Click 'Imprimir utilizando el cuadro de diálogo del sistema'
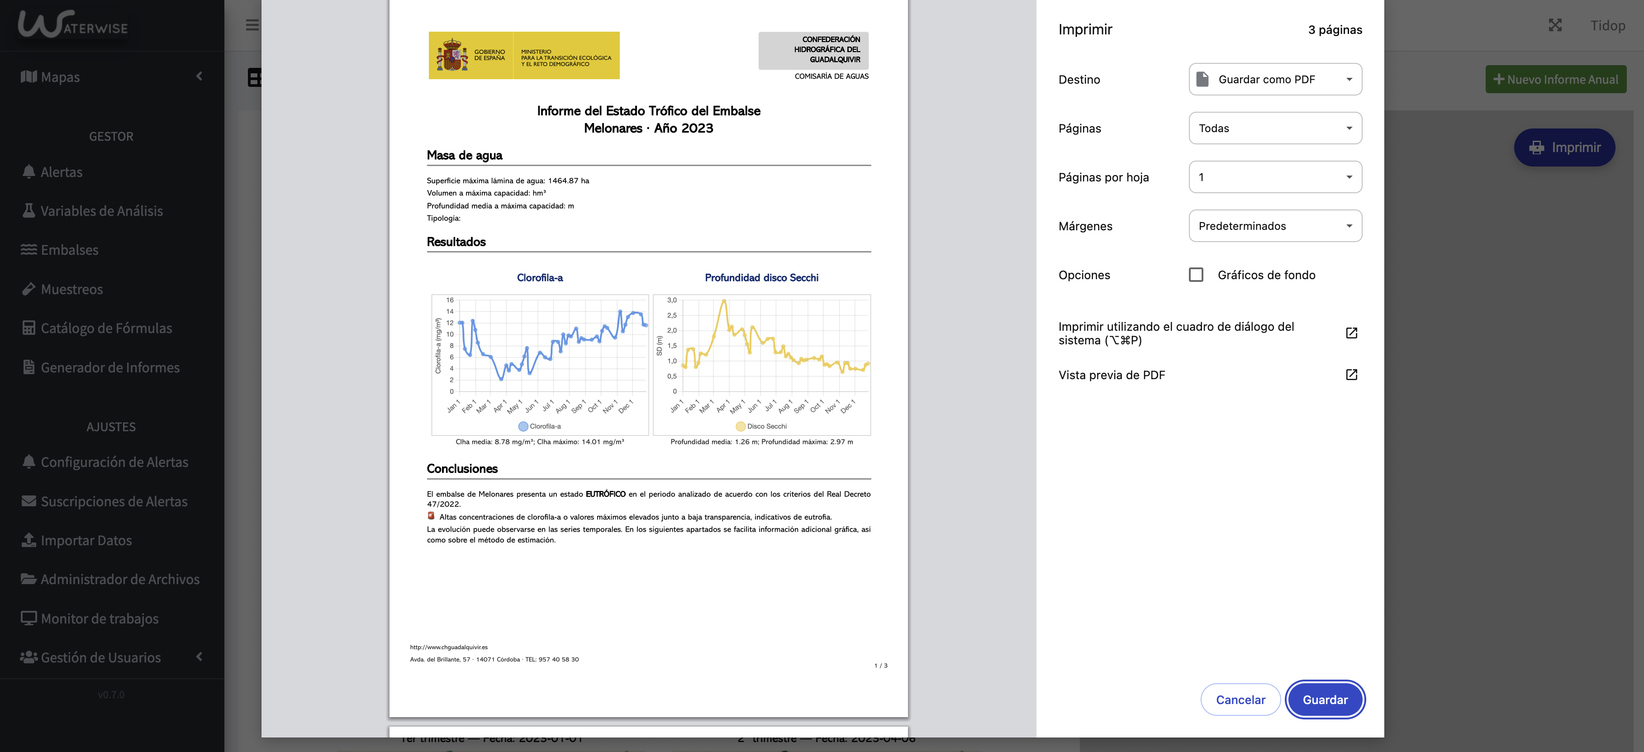The height and width of the screenshot is (752, 1644). tap(1176, 333)
